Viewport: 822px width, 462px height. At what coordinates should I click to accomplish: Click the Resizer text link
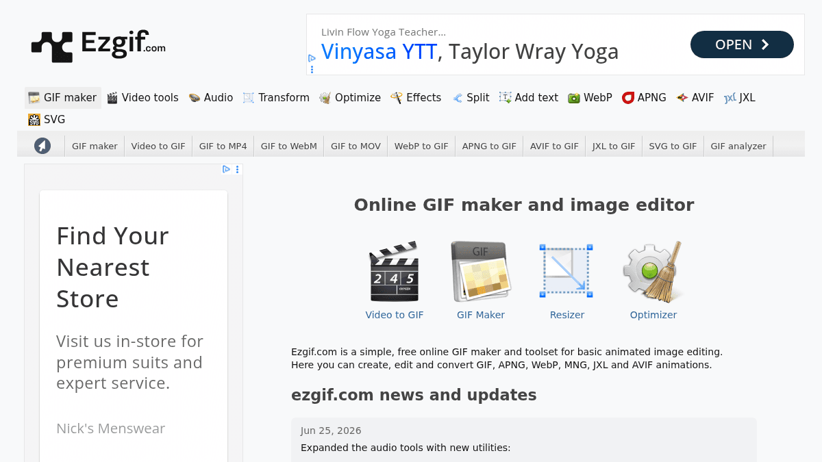pos(567,315)
